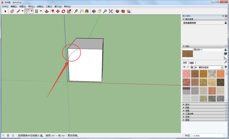
Task: Open the 绘图(R) menu
Action: click(40, 7)
